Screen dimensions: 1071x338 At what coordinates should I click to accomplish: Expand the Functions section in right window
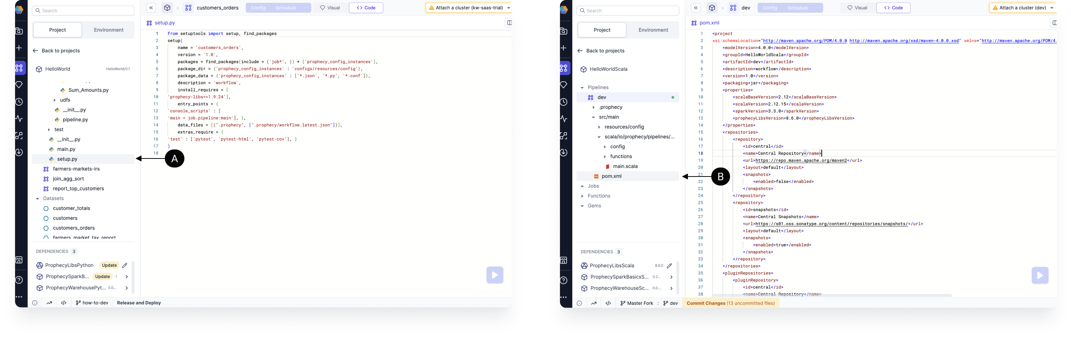[x=582, y=196]
